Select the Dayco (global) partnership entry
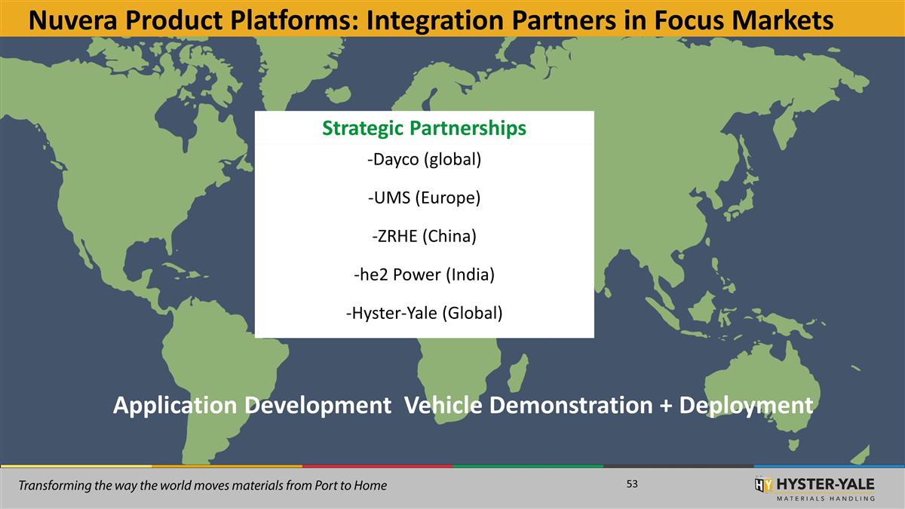905x509 pixels. [425, 159]
